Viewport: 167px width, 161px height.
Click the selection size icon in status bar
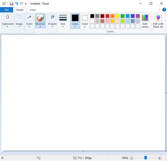(x=39, y=158)
